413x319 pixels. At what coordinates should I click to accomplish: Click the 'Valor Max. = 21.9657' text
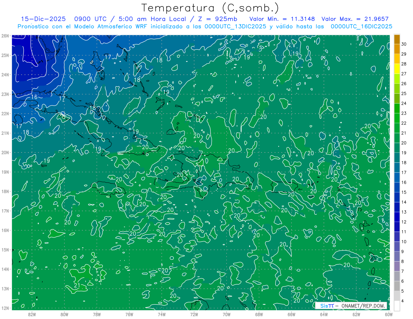click(x=355, y=19)
